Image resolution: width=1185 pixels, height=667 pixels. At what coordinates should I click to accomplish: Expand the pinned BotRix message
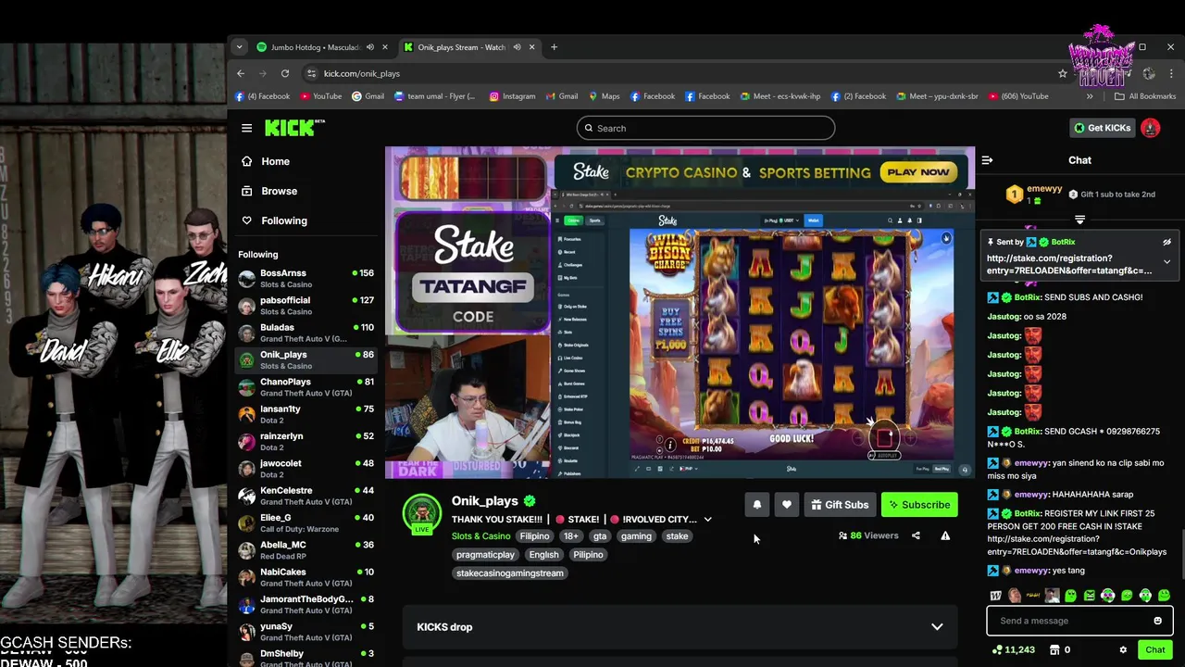coord(1166,262)
